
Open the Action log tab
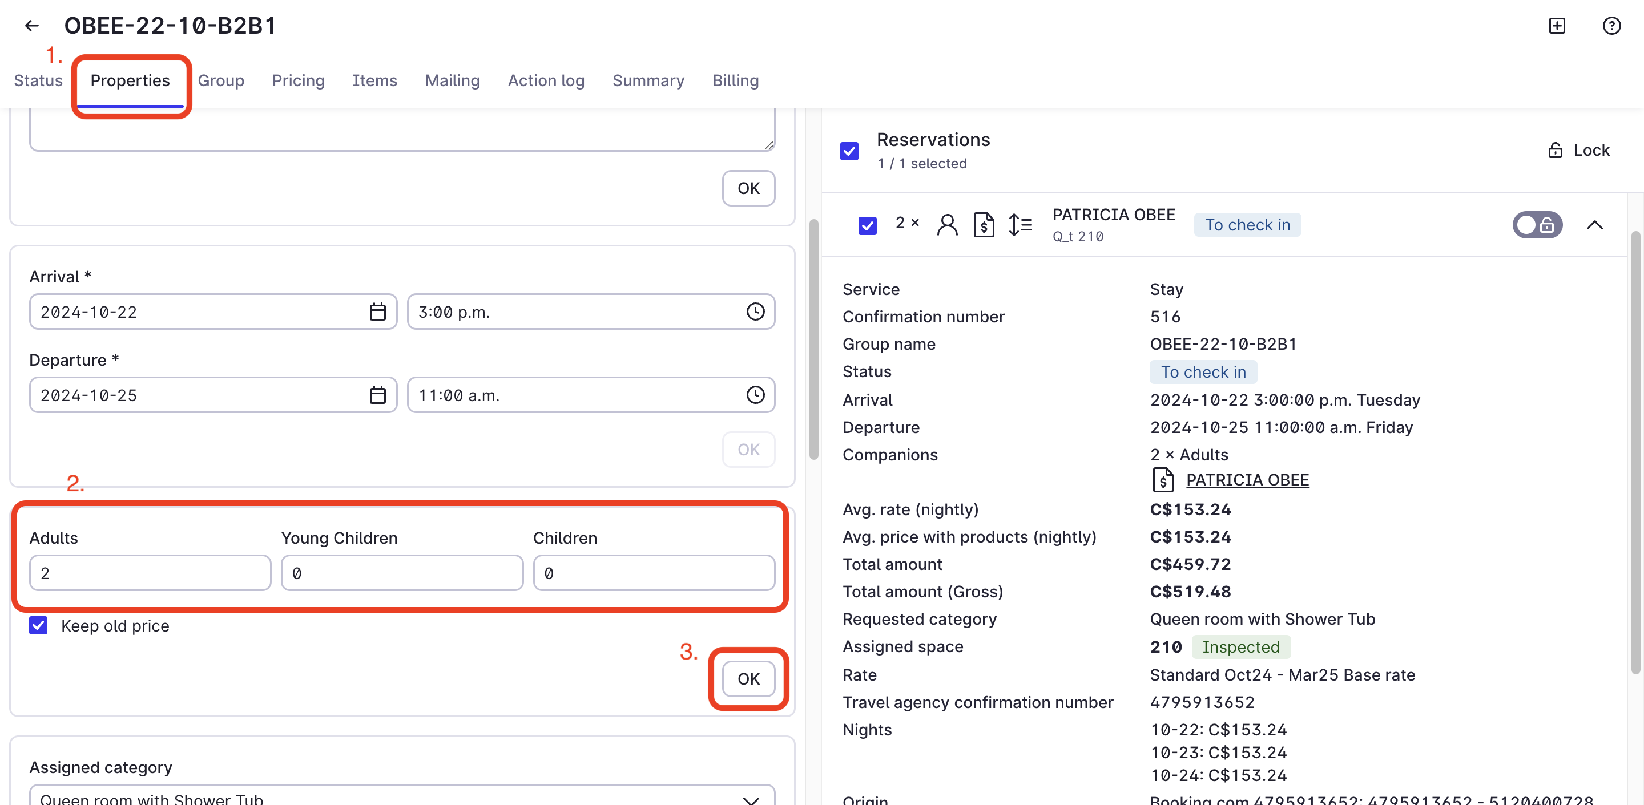[x=546, y=80]
